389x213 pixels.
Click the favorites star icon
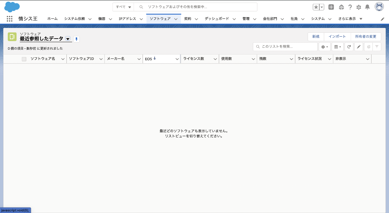(x=316, y=7)
